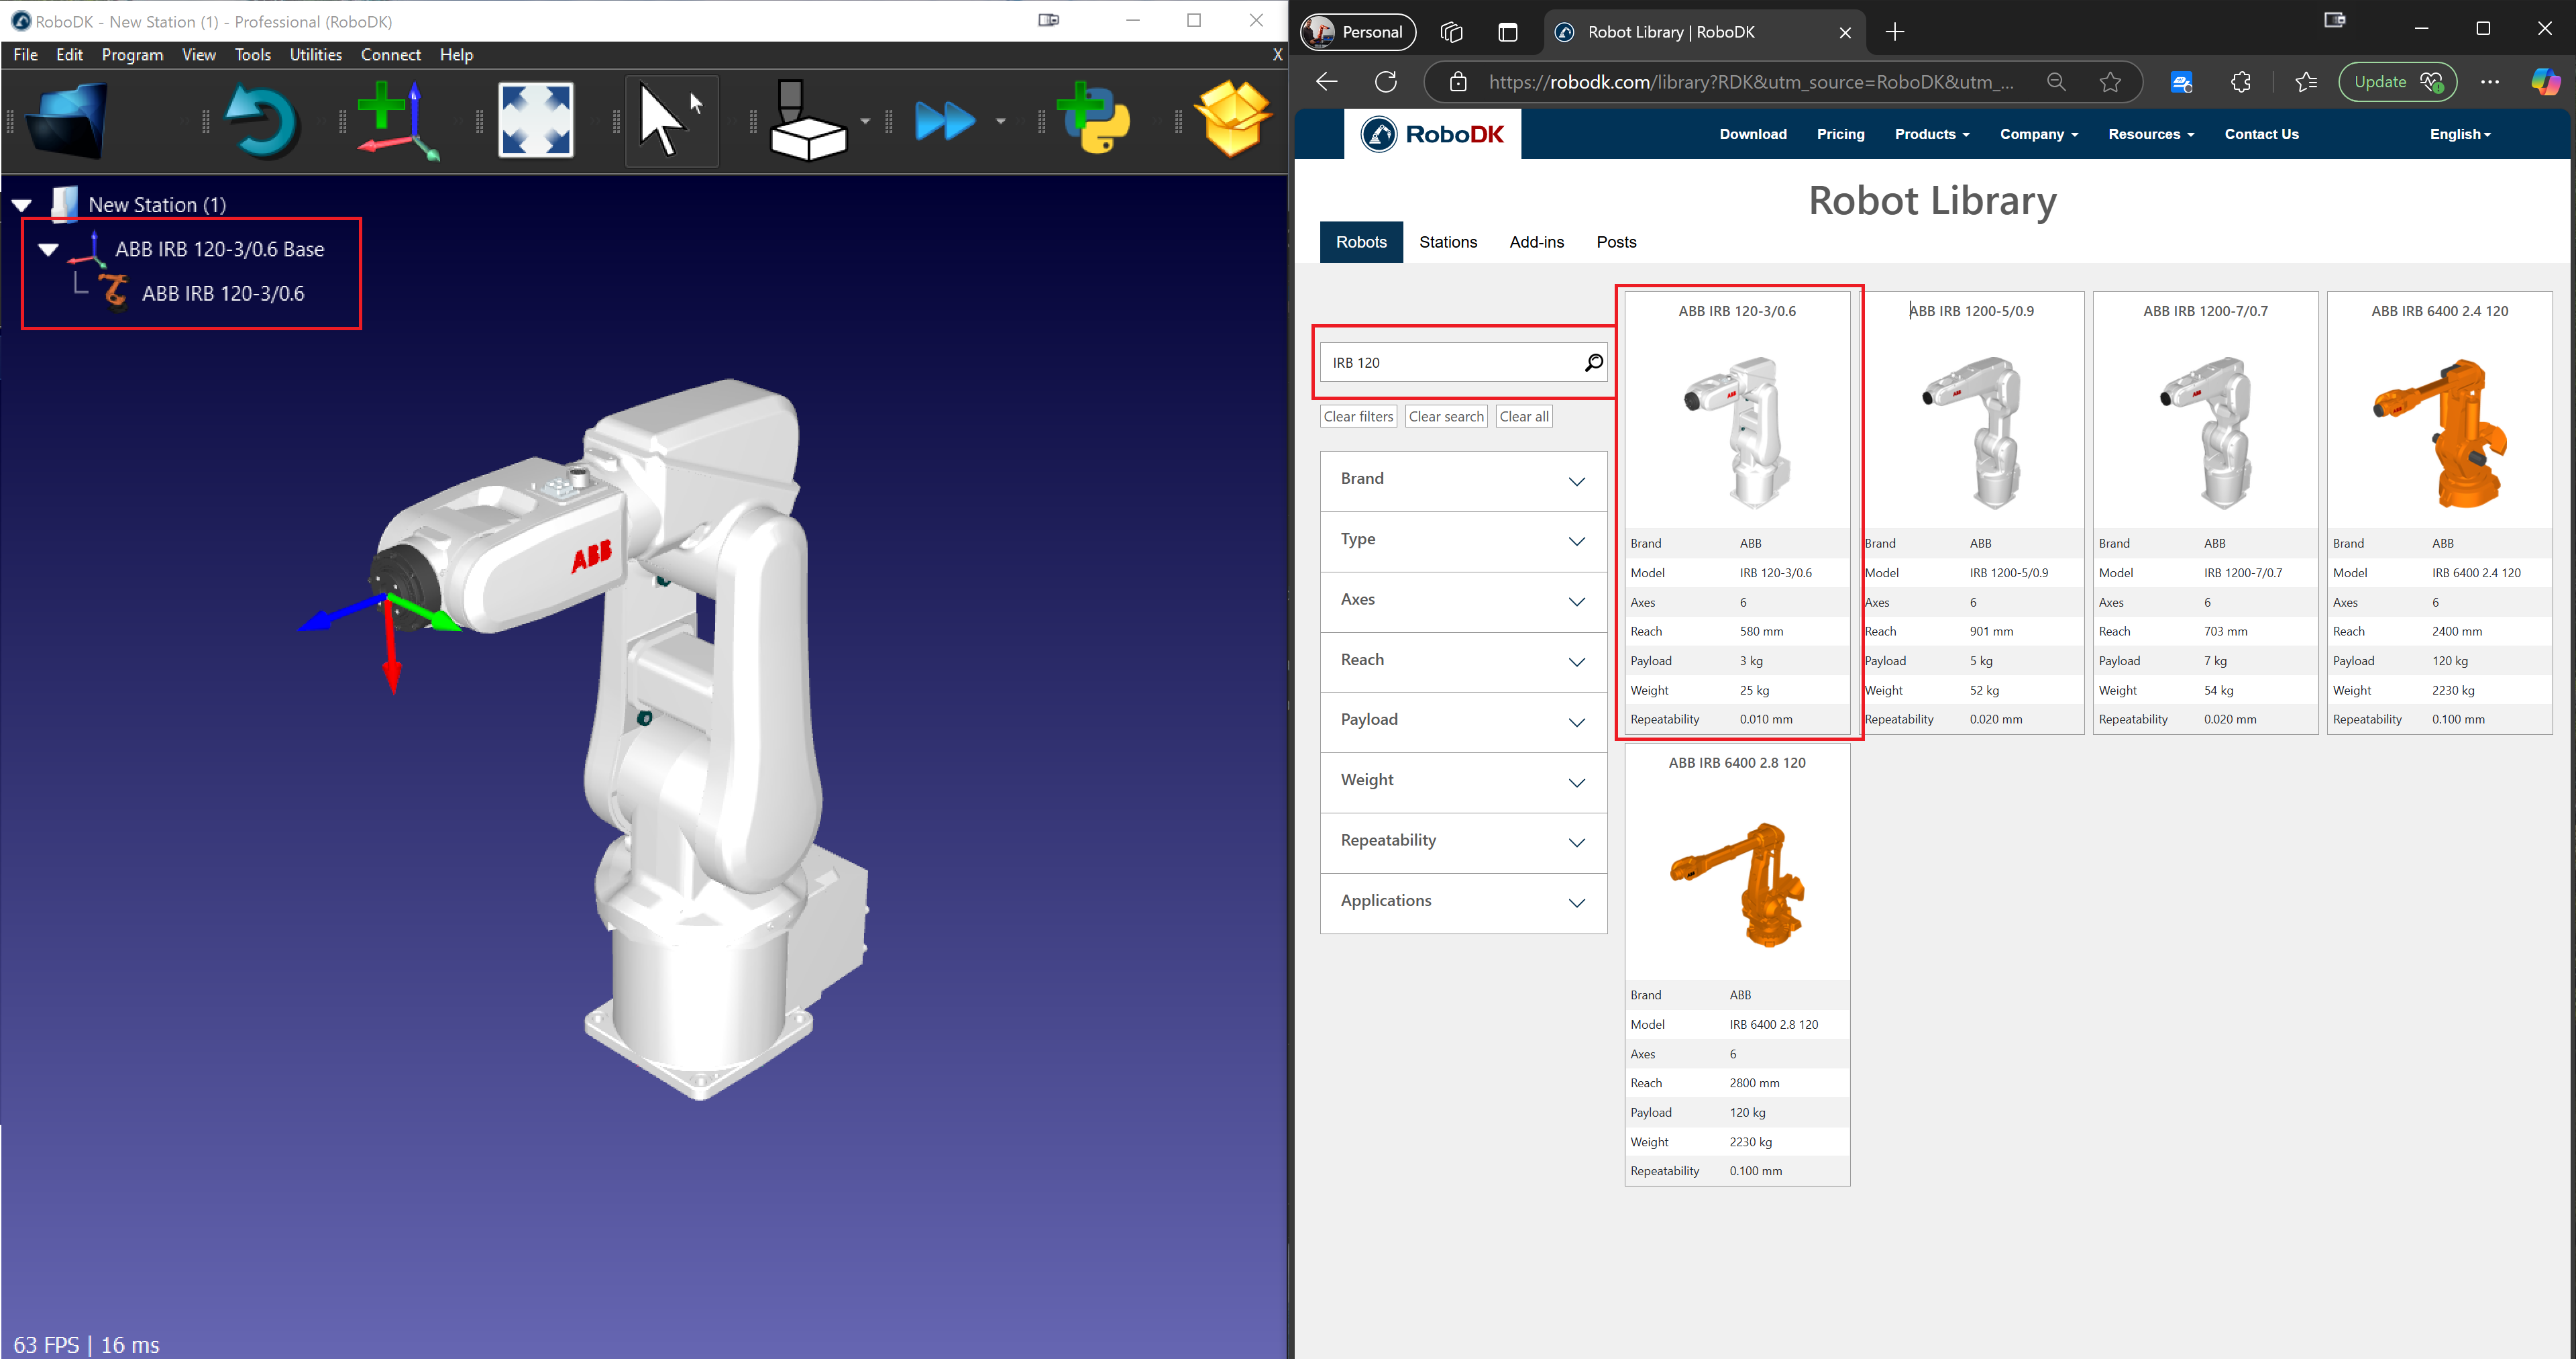Expand the Applications filter section
The height and width of the screenshot is (1359, 2576).
coord(1463,902)
